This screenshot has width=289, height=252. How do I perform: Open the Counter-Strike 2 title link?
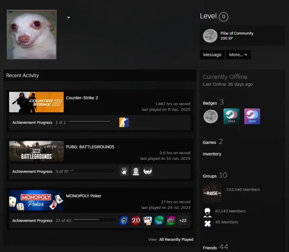click(82, 98)
